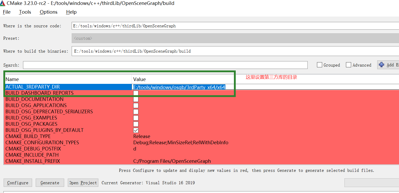Screen dimensions: 399x193
Task: Toggle BUILD_OSG_DEPRECATED_SERIALIZERS checkbox
Action: pyautogui.click(x=136, y=112)
